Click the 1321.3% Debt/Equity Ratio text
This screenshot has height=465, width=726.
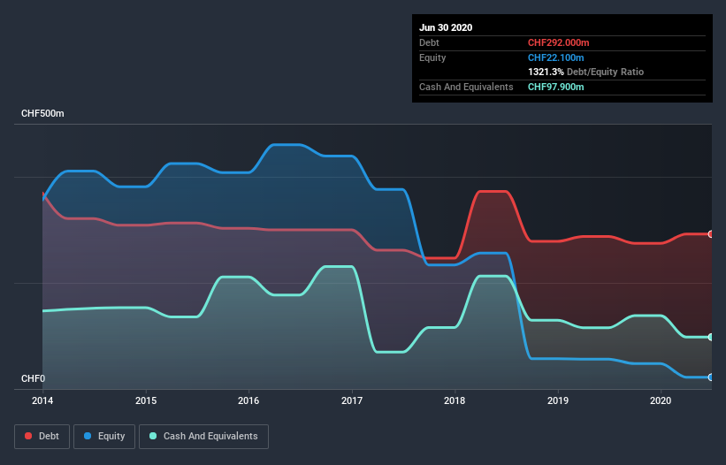tap(585, 72)
